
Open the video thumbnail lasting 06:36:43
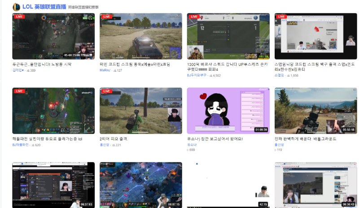click(316, 185)
